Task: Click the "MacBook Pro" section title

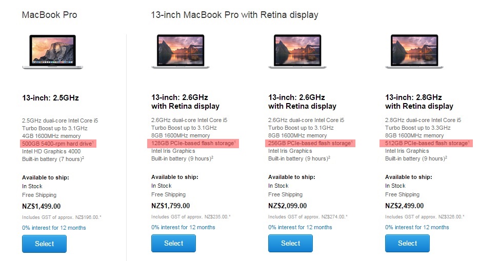Action: click(x=49, y=15)
